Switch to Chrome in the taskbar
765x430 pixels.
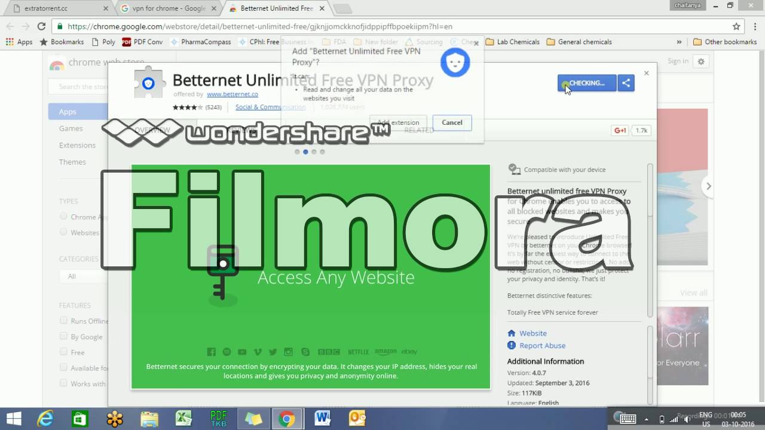(286, 419)
